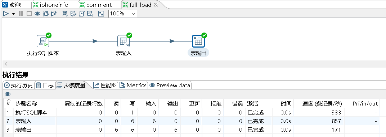
Task: Open the Metrics tab
Action: coord(133,85)
